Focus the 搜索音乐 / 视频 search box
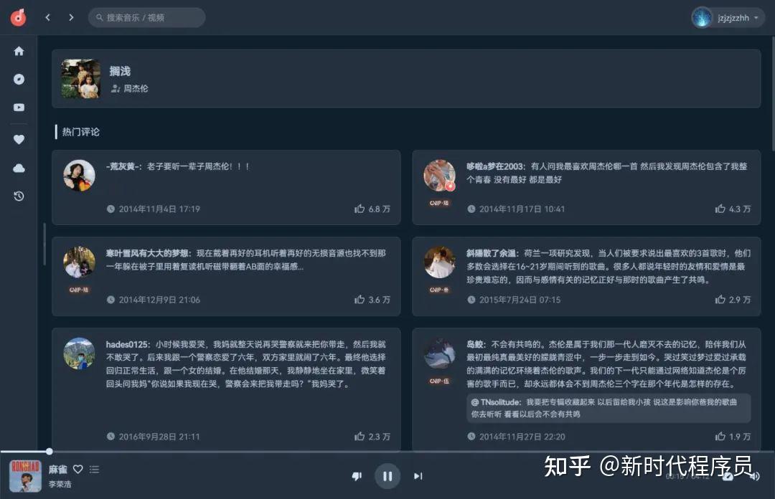 (147, 17)
